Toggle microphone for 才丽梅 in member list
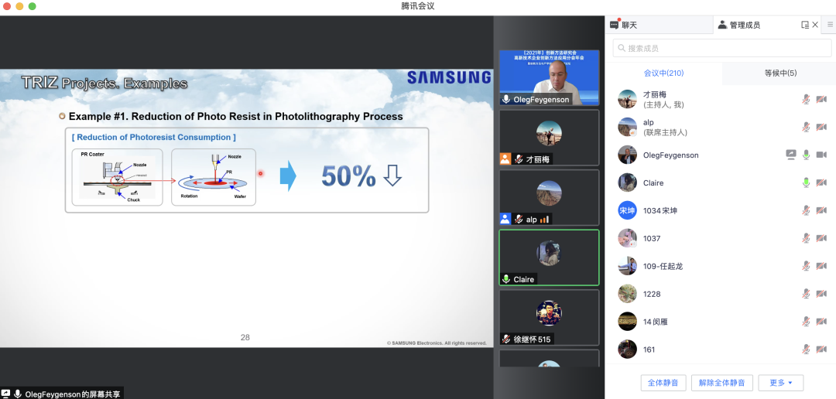 806,99
